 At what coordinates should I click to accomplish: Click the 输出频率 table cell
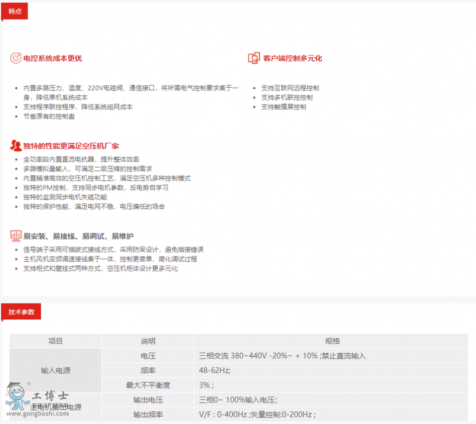coord(148,415)
